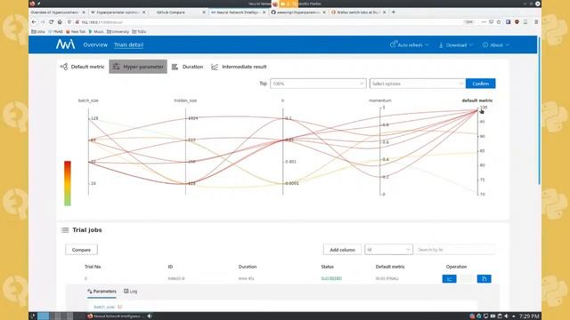
Task: Close the Neural Network Intelligence browser tab
Action: pyautogui.click(x=264, y=12)
